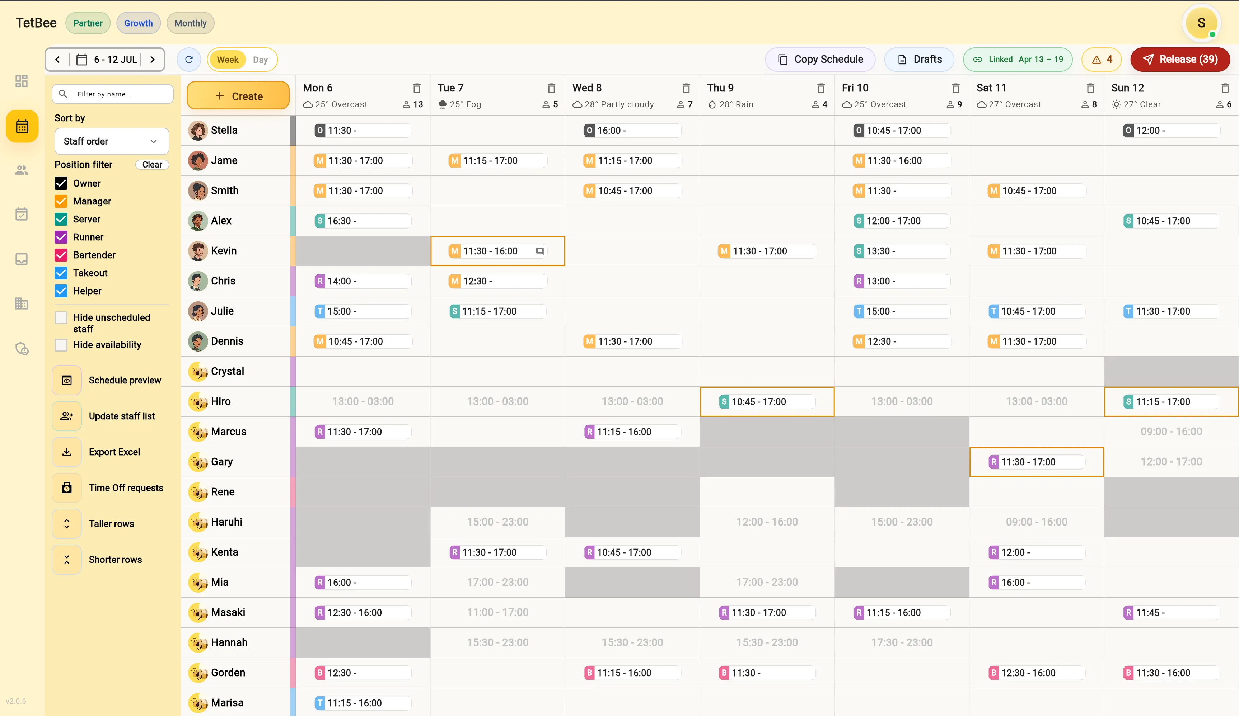Select the Partner tag
The image size is (1239, 716).
pyautogui.click(x=88, y=23)
